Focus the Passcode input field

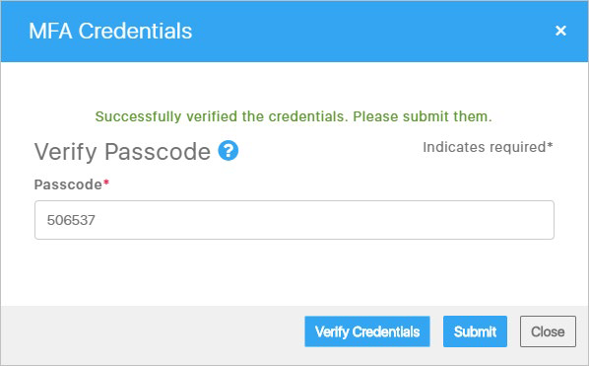pyautogui.click(x=294, y=220)
